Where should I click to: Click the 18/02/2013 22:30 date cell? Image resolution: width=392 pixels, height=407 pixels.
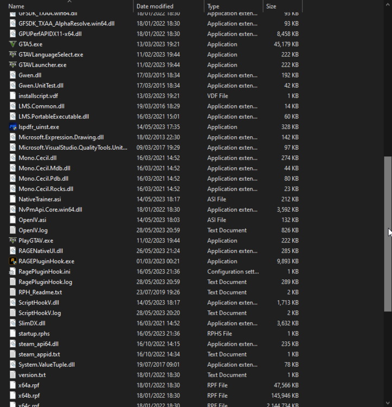tap(158, 137)
